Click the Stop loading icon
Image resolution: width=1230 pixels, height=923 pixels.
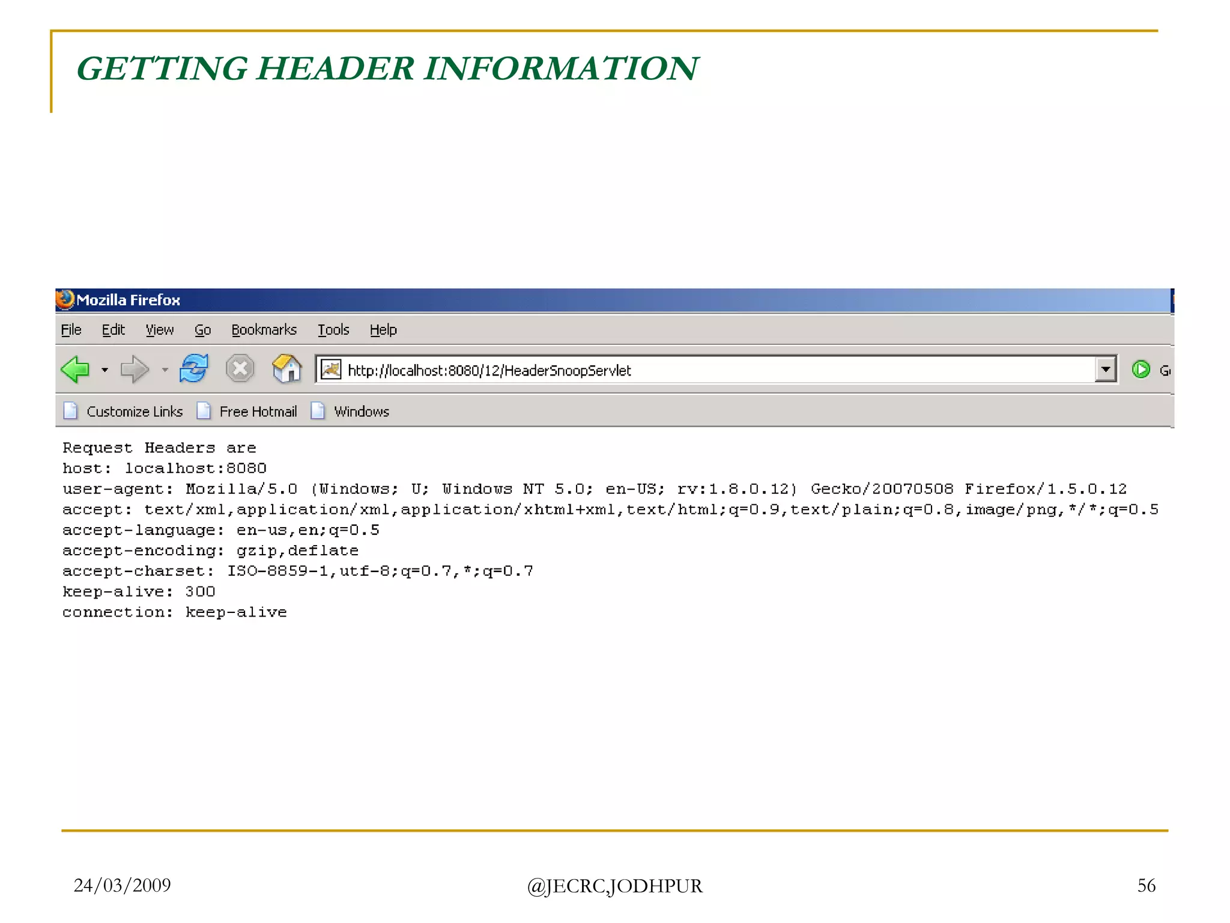coord(240,368)
